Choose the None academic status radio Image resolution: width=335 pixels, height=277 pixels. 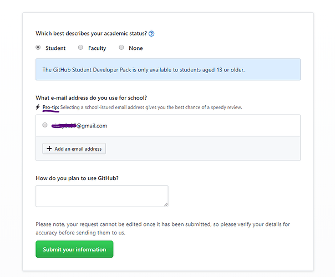[121, 48]
